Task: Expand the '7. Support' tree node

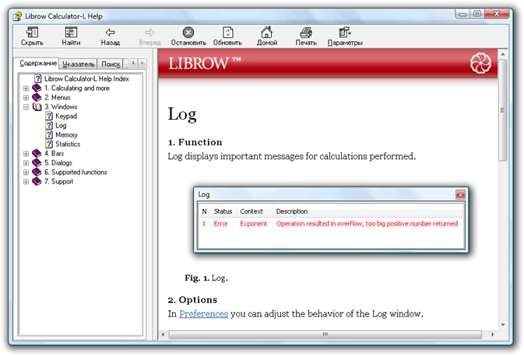Action: click(x=26, y=182)
